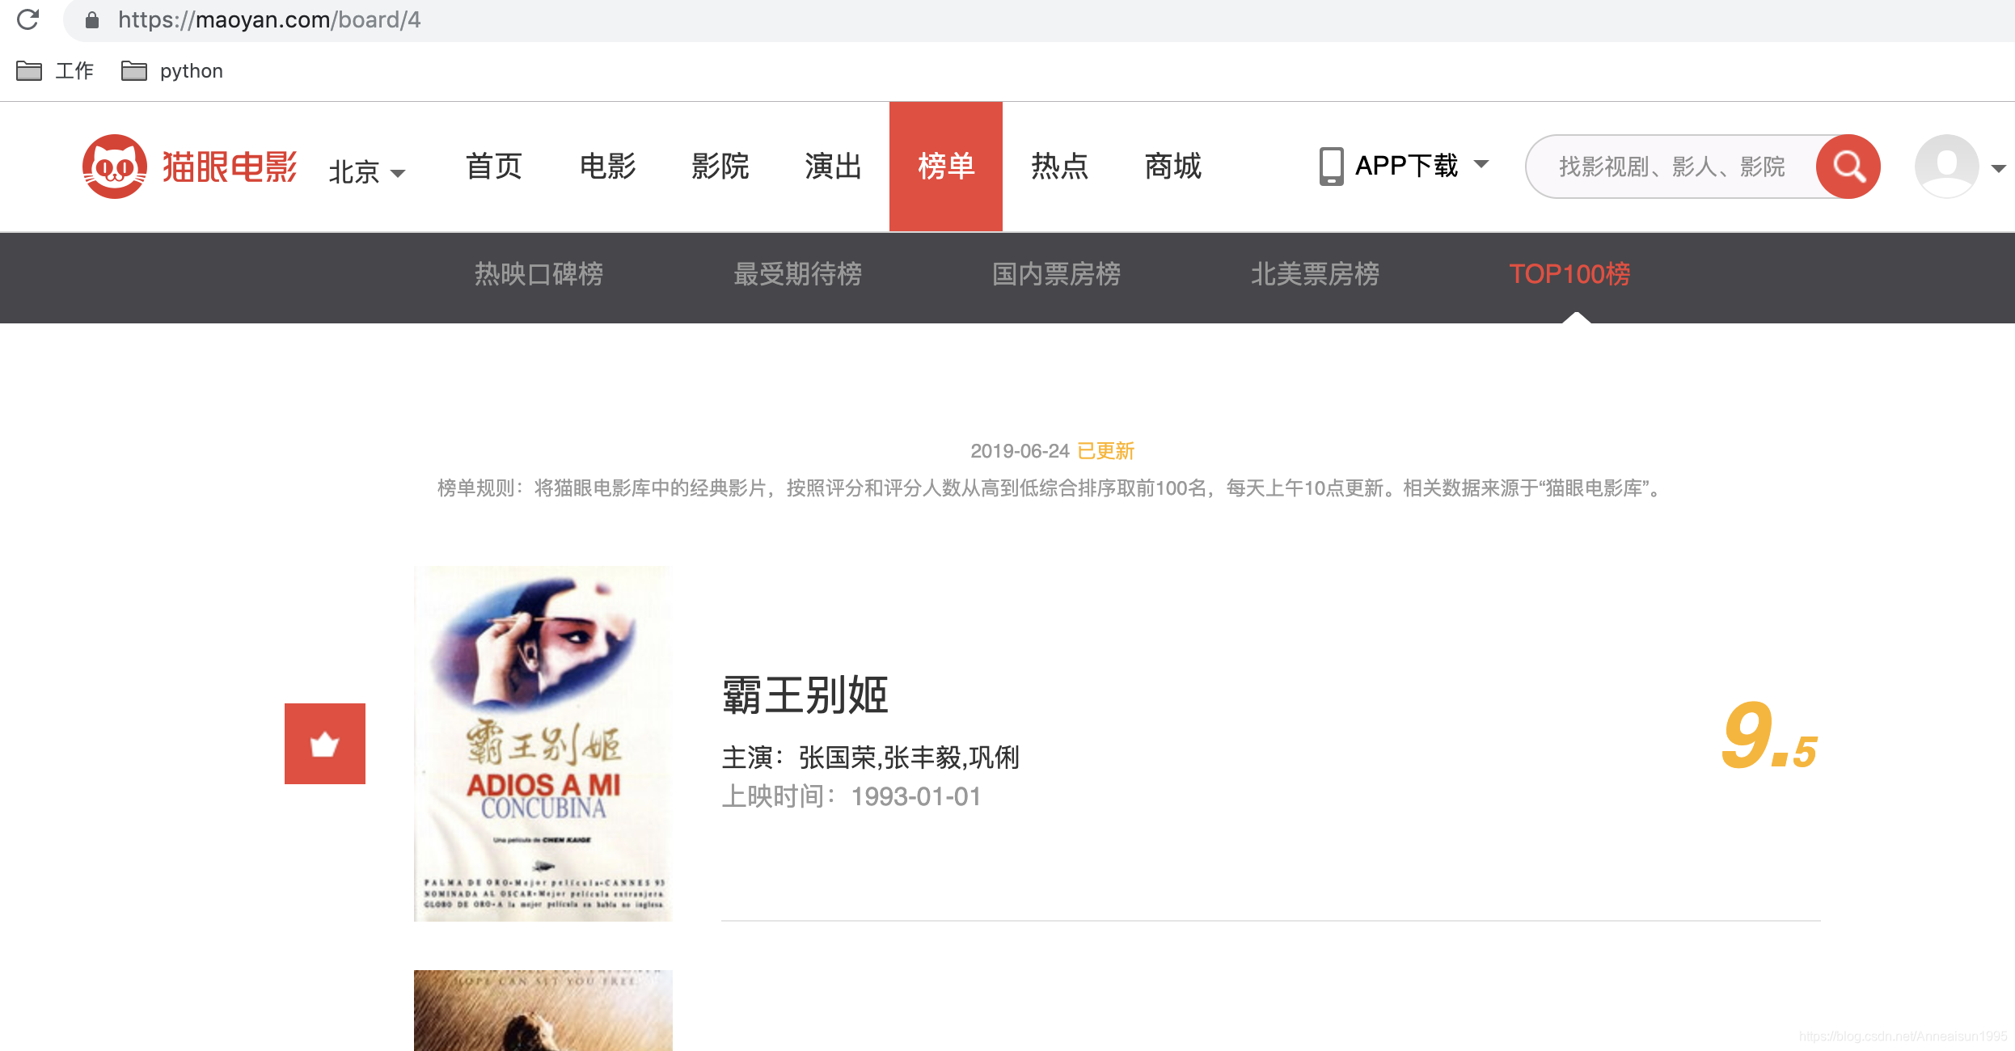The image size is (2015, 1051).
Task: Go to the 影院 navigation item
Action: pyautogui.click(x=720, y=167)
